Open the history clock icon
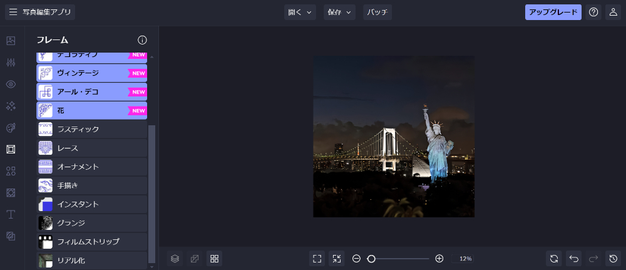Image resolution: width=626 pixels, height=270 pixels. tap(613, 259)
